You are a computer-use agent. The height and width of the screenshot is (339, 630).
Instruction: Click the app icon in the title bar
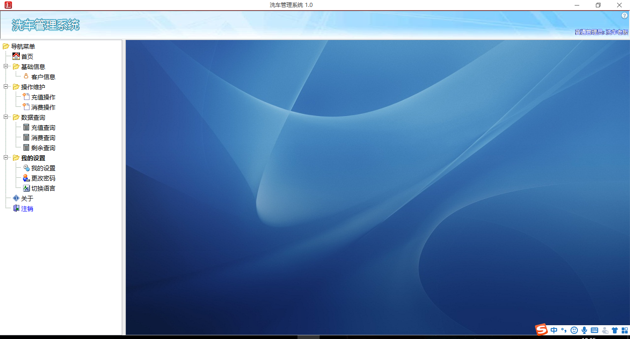click(x=8, y=5)
